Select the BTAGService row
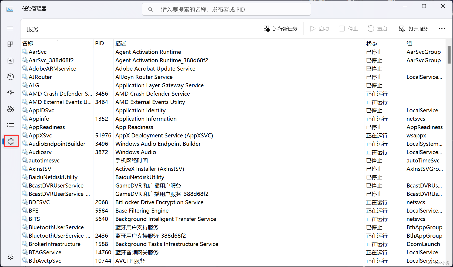453x267 pixels. click(x=233, y=252)
